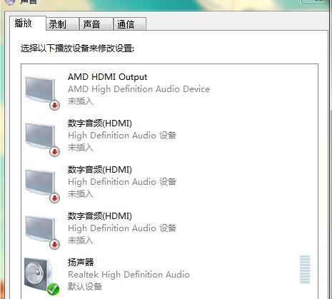Click the Realtek High Definition Audio text
Image resolution: width=332 pixels, height=299 pixels.
(129, 275)
